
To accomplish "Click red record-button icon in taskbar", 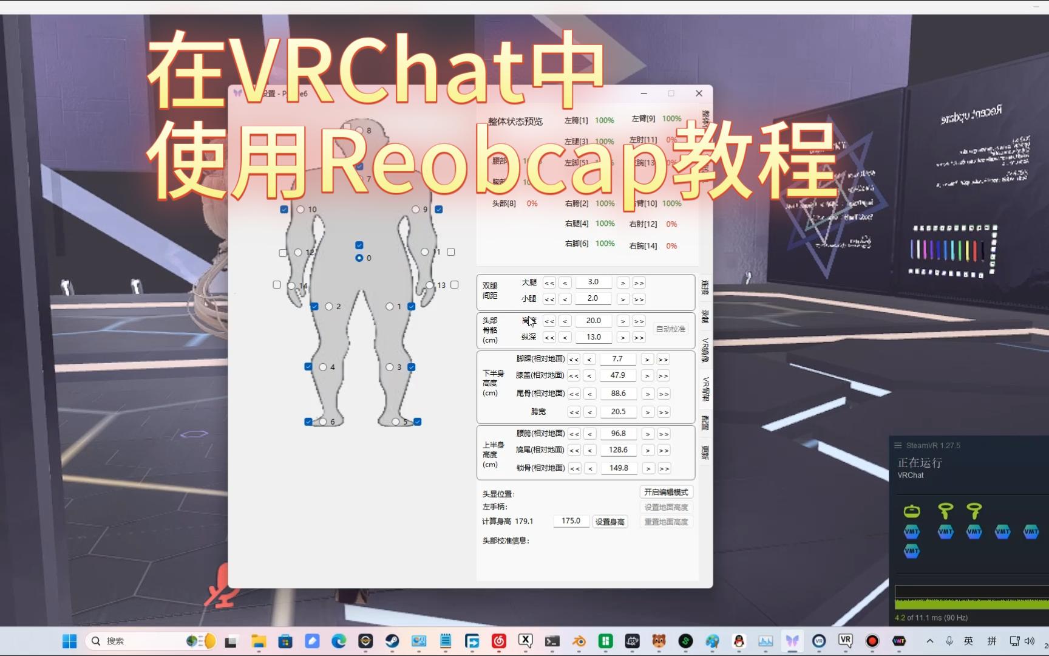I will (x=872, y=641).
